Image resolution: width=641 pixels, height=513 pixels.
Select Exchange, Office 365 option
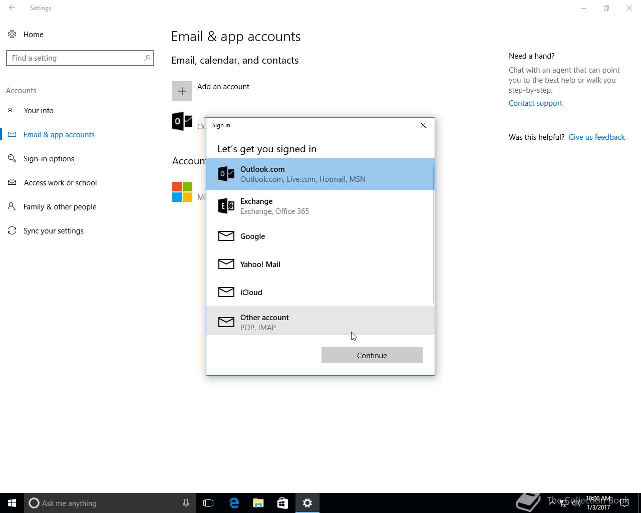pyautogui.click(x=320, y=206)
